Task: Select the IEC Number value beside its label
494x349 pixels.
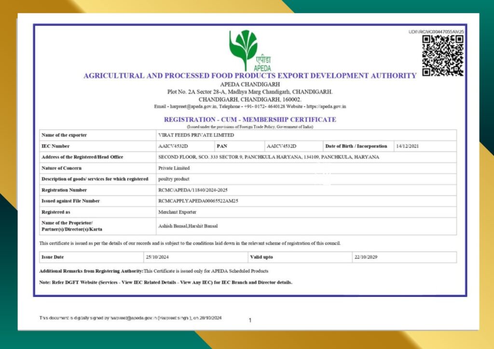Action: tap(173, 146)
